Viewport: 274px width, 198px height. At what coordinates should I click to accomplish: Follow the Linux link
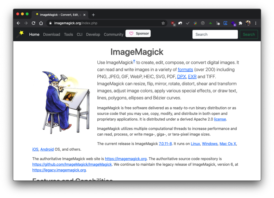(195, 144)
